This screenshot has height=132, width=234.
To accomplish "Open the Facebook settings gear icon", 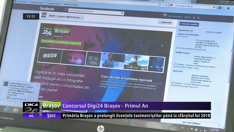I will [198, 18].
